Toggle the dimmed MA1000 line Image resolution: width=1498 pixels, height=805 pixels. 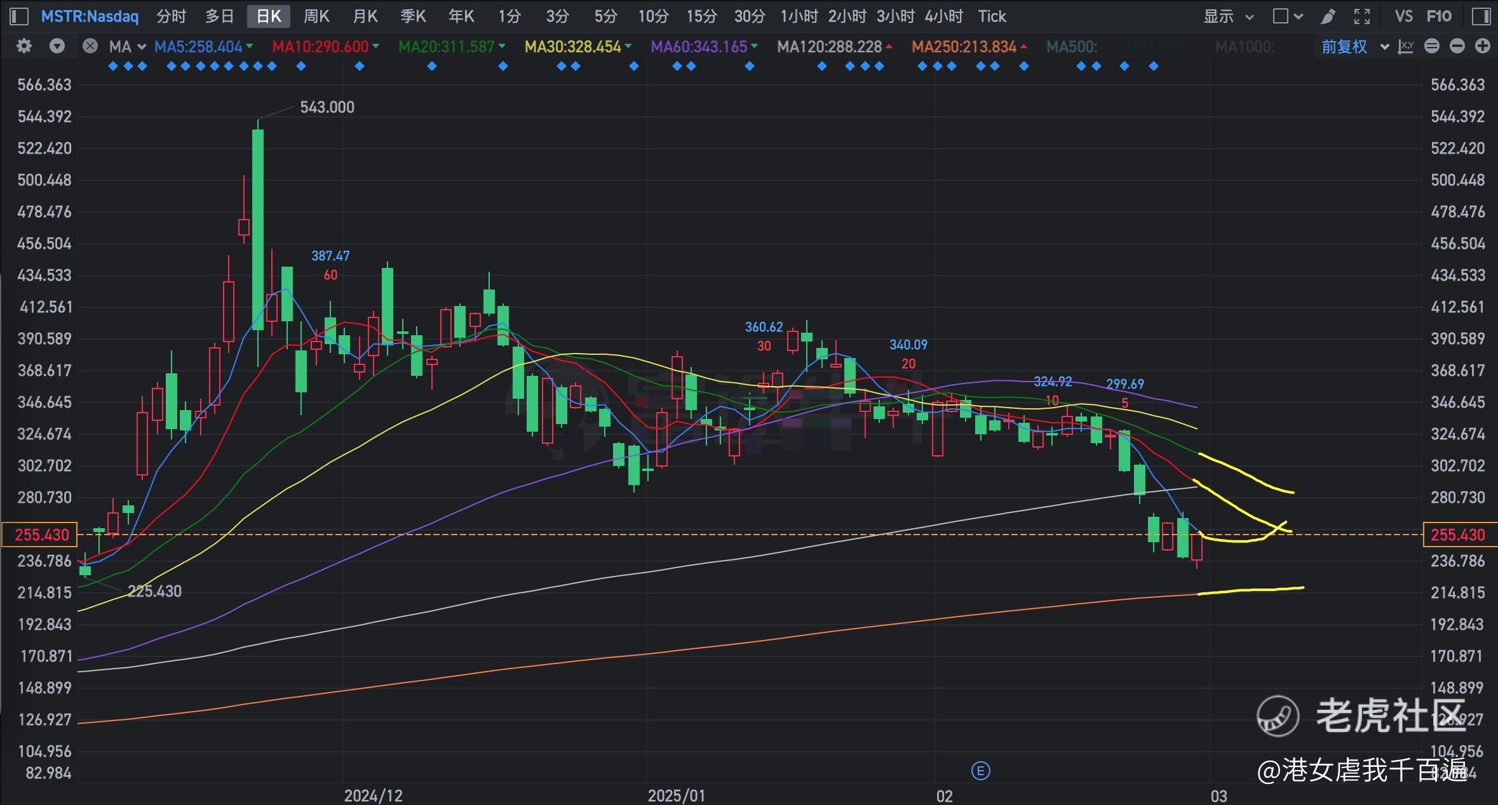(x=1245, y=46)
